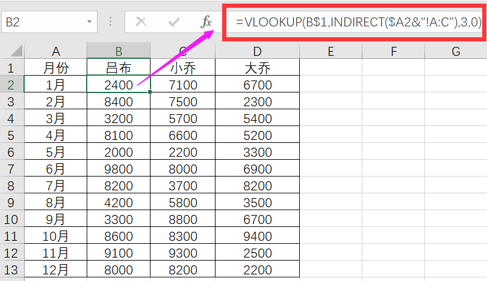Viewport: 487px width, 281px height.
Task: Click cell with value 6900
Action: coord(257,169)
